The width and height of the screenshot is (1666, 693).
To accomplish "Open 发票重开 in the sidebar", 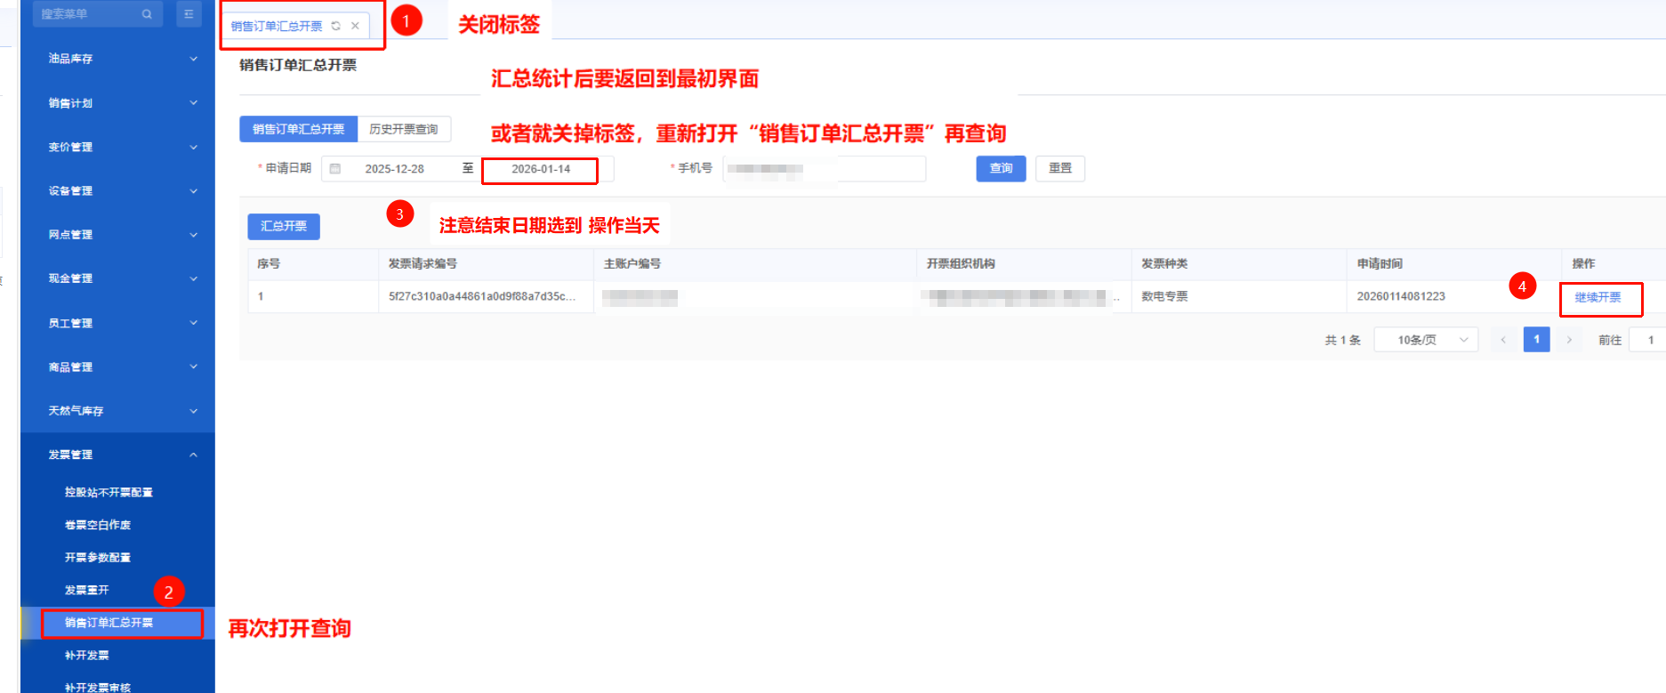I will point(87,590).
